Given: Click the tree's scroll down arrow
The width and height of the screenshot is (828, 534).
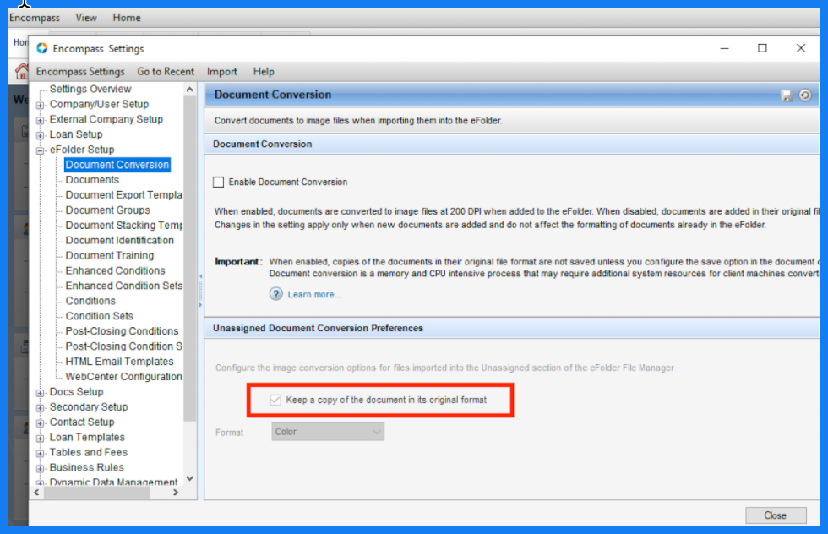Looking at the screenshot, I should pyautogui.click(x=189, y=478).
